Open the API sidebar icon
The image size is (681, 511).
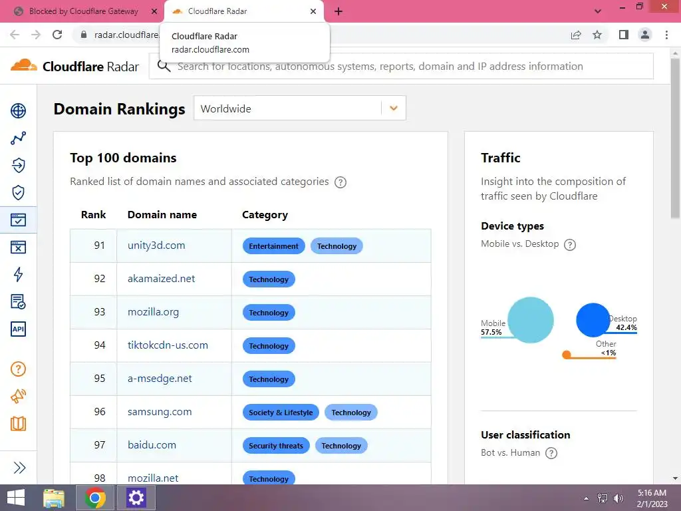(18, 329)
